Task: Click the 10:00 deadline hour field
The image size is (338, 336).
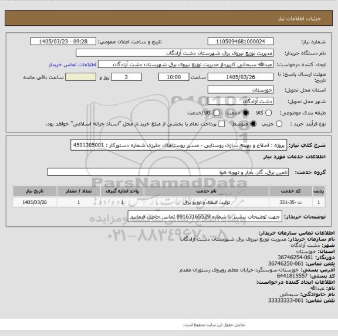Action: coord(174,77)
